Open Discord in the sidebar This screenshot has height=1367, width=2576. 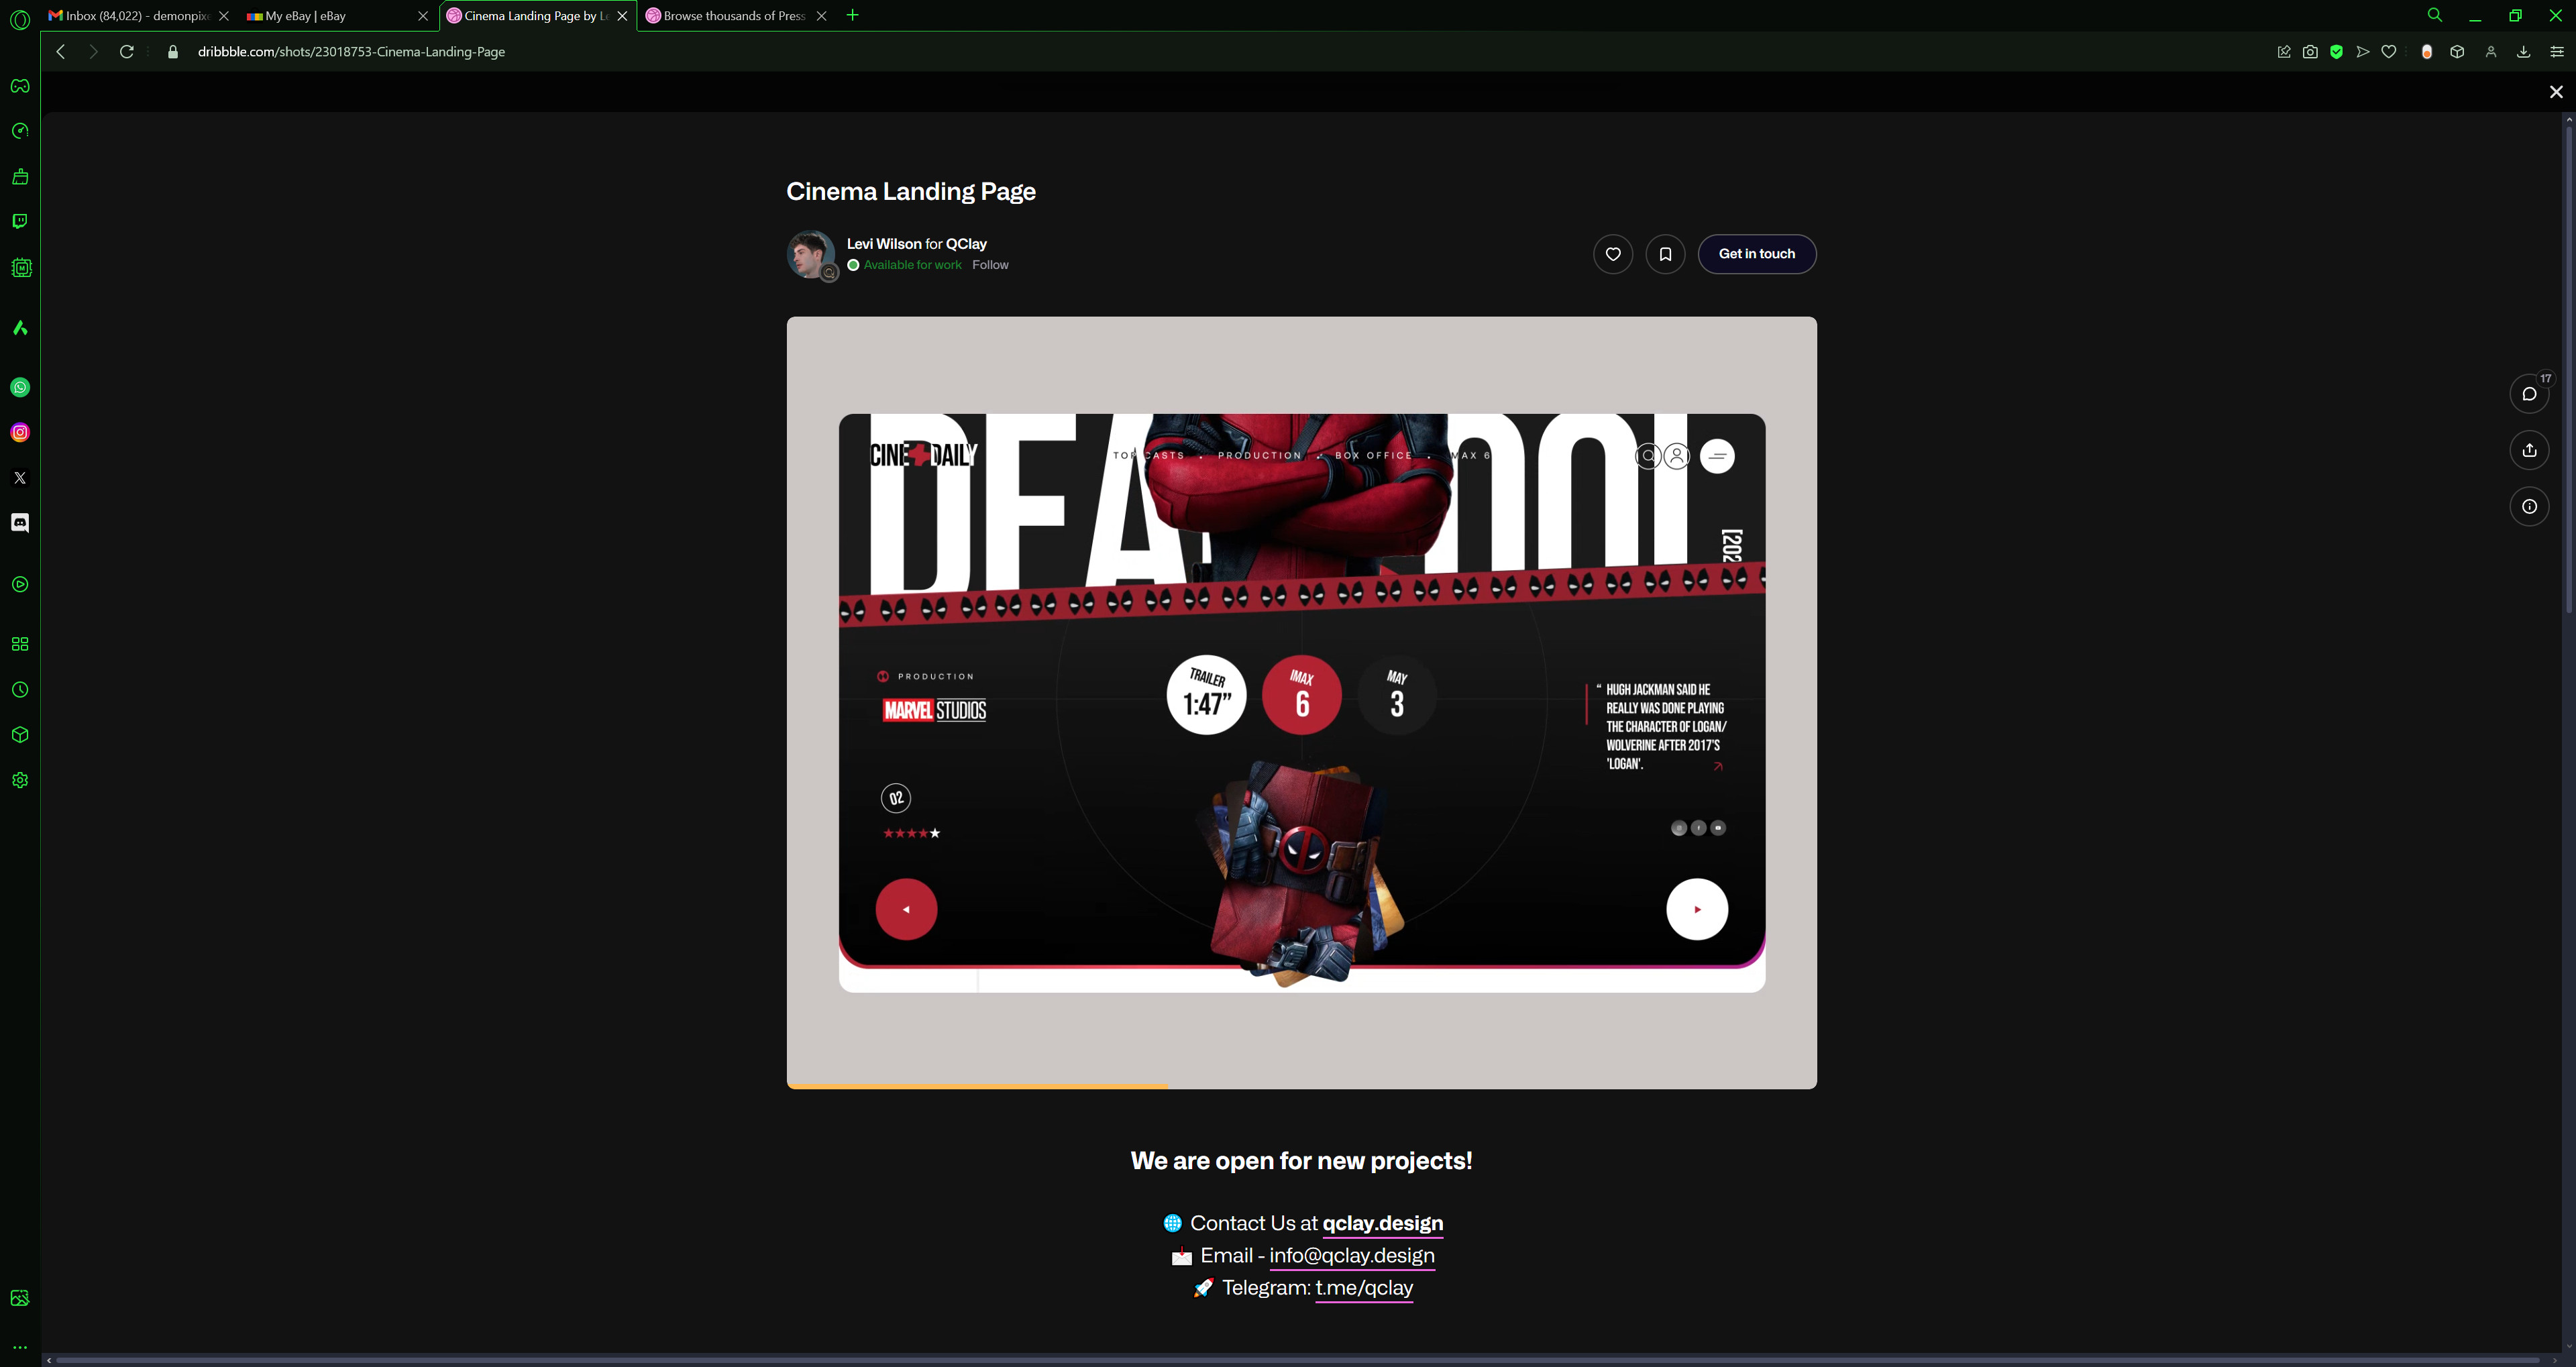(x=20, y=523)
